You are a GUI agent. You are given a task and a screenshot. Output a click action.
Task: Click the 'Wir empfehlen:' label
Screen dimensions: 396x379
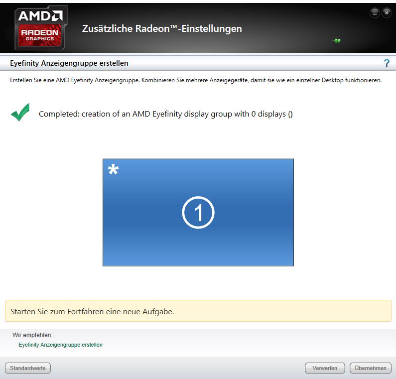[x=32, y=335]
